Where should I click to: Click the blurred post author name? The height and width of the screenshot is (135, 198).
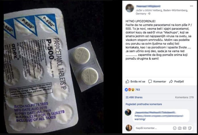click(x=148, y=6)
